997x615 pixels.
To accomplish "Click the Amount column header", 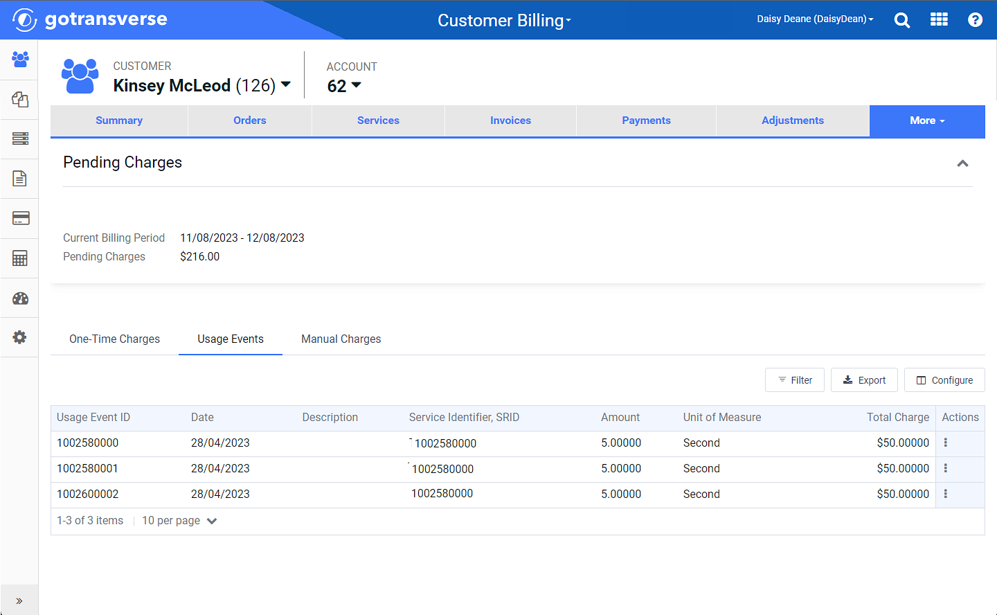I will (620, 417).
